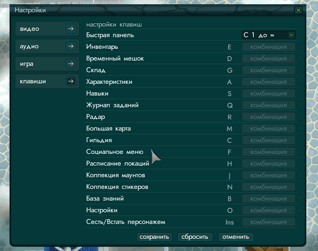Set комбинация for Коллекция стикеров
Viewport: 318px width, 251px height.
(x=269, y=187)
